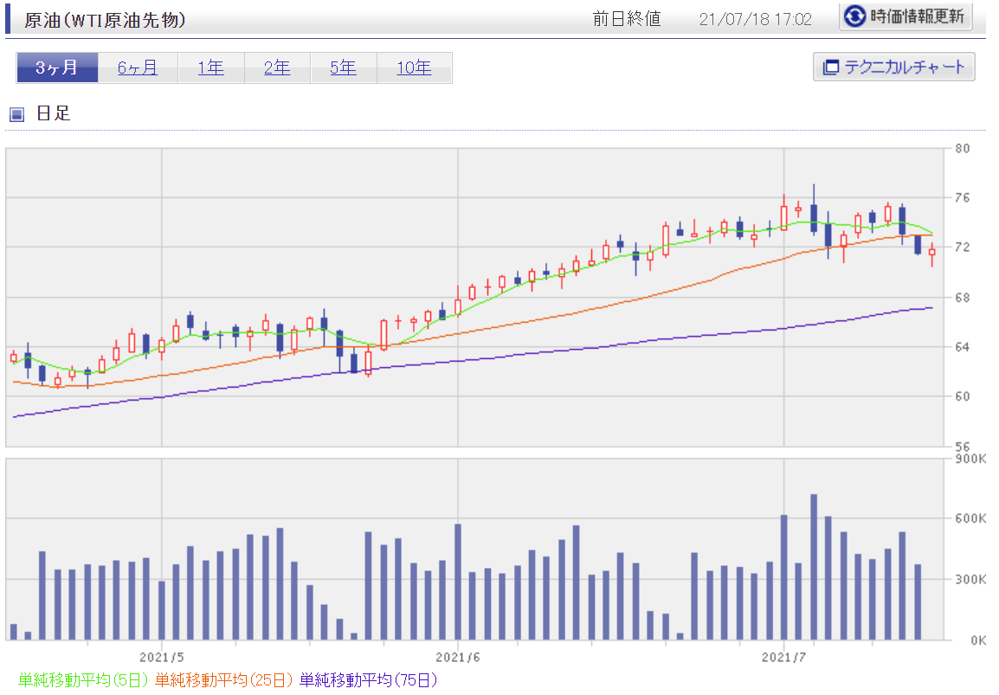Click the refresh icon for price update
This screenshot has height=695, width=999.
click(854, 16)
